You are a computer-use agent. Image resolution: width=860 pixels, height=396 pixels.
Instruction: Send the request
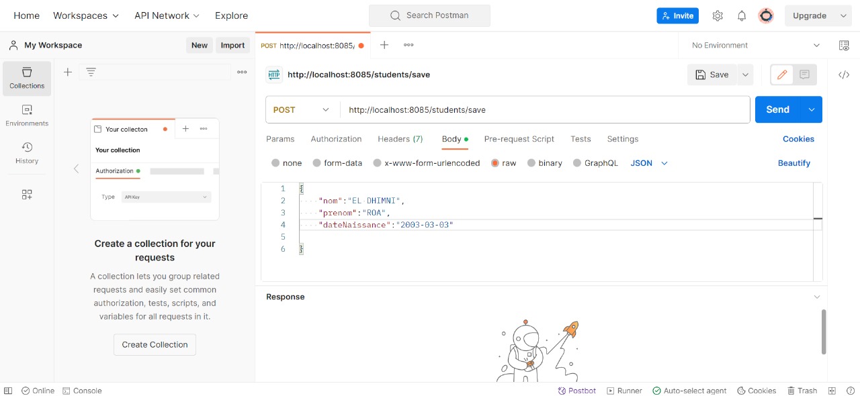(777, 109)
